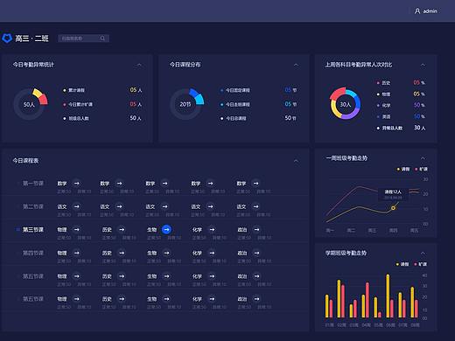Click the 物理 entry in subject comparison legend
Viewport: 455px width, 341px height.
pyautogui.click(x=383, y=94)
